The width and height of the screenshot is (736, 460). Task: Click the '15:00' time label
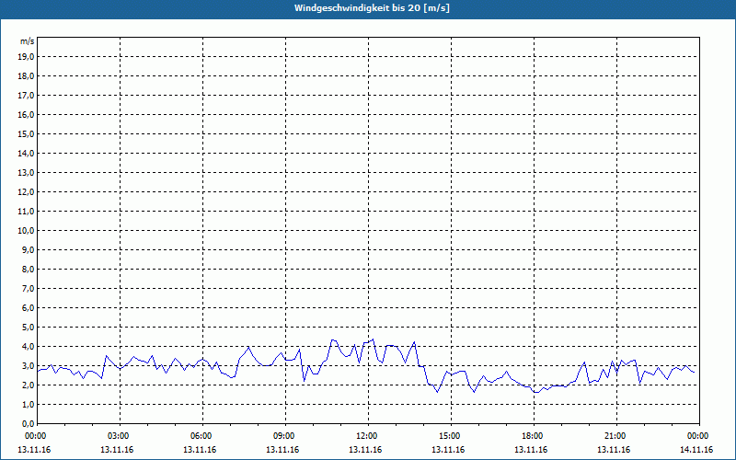(x=451, y=436)
